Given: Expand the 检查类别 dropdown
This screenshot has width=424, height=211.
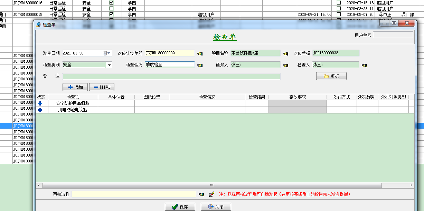Looking at the screenshot, I should (109, 65).
